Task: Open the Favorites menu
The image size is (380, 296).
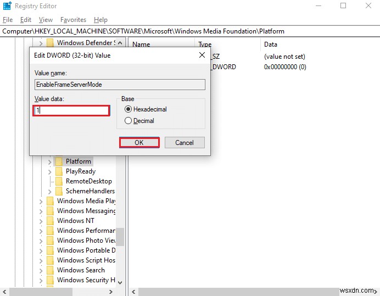Action: pyautogui.click(x=73, y=20)
